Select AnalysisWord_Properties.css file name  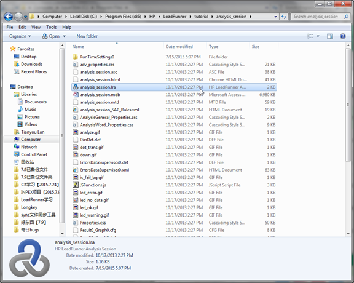click(x=106, y=125)
